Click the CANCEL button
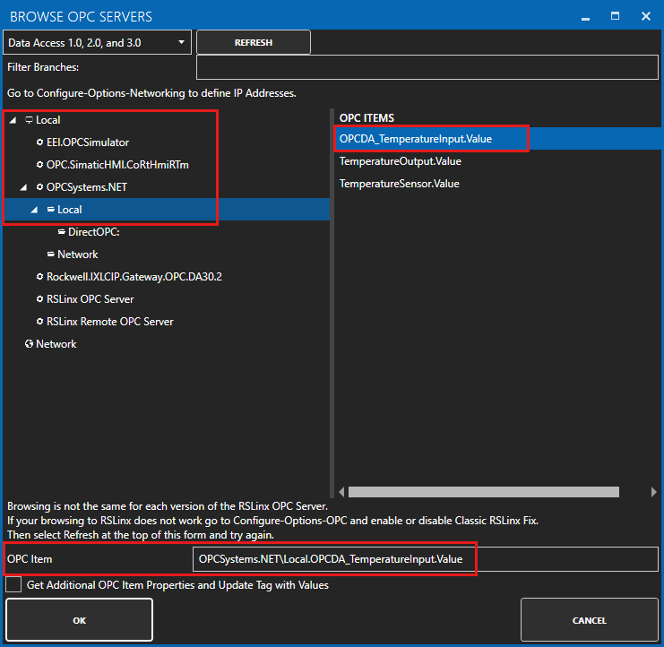The width and height of the screenshot is (664, 647). tap(589, 620)
